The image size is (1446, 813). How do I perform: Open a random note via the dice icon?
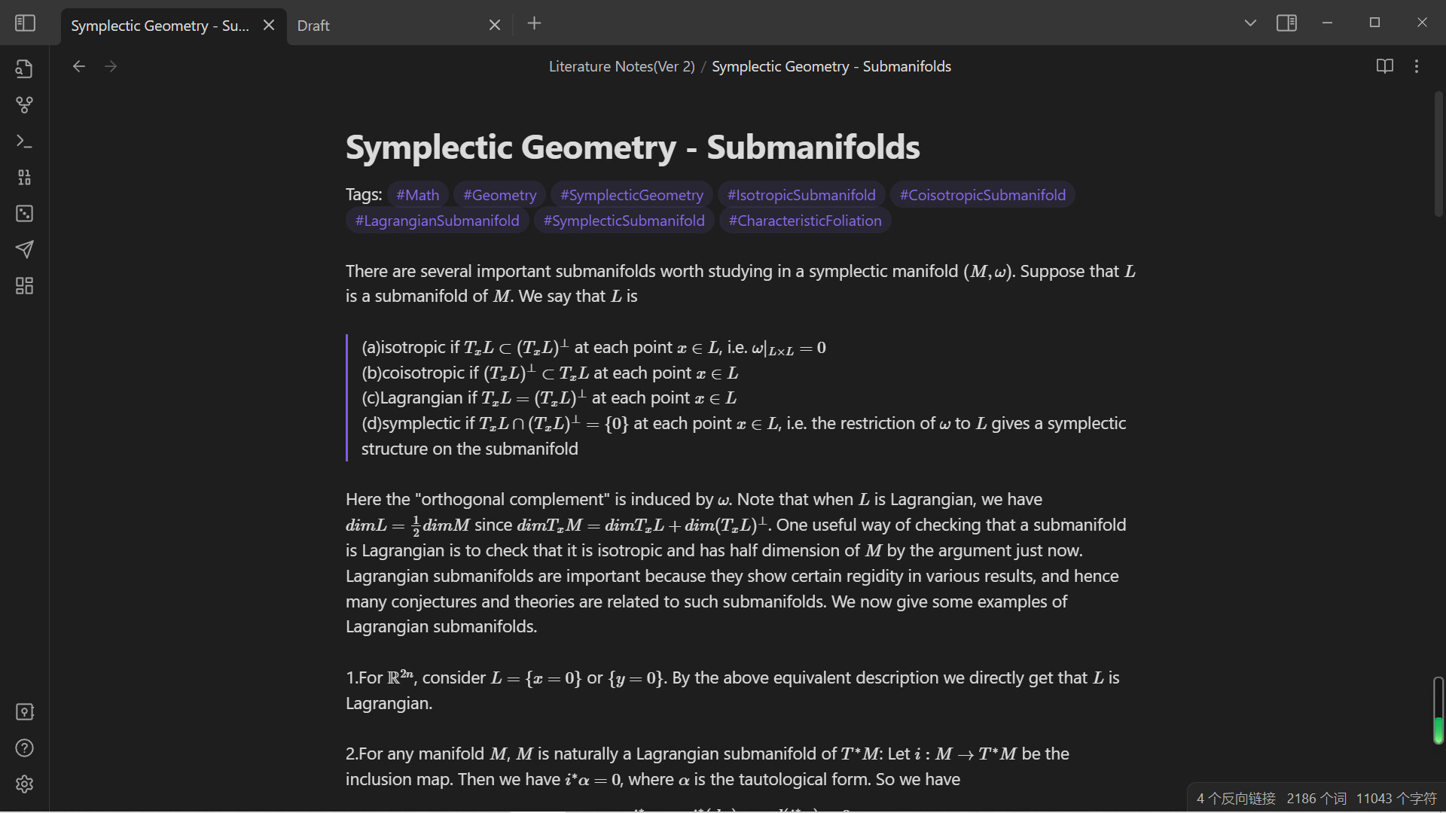pyautogui.click(x=25, y=214)
